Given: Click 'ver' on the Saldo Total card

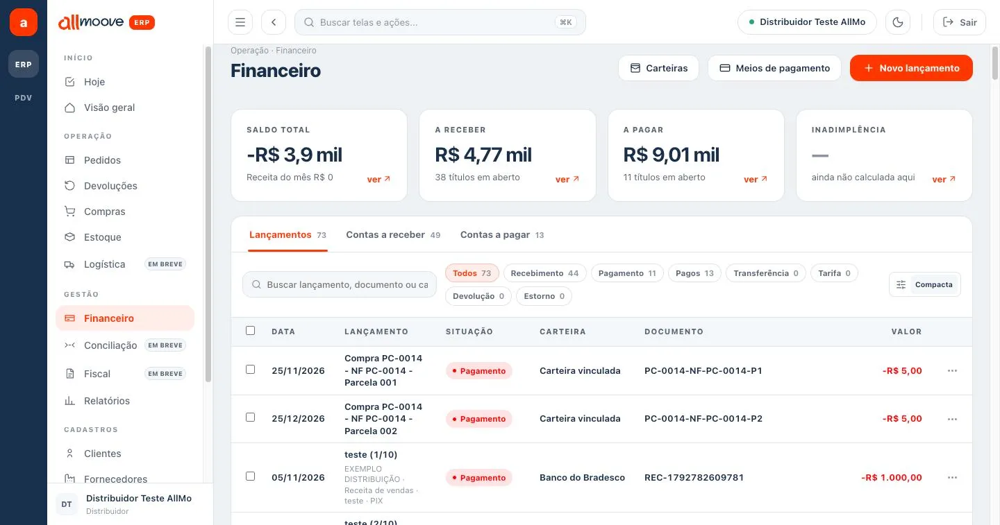Looking at the screenshot, I should [x=378, y=180].
